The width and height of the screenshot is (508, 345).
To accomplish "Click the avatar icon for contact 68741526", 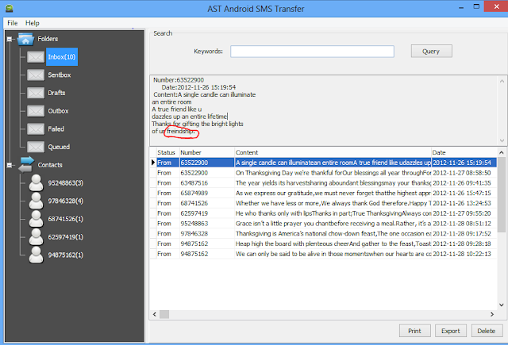I will click(36, 219).
